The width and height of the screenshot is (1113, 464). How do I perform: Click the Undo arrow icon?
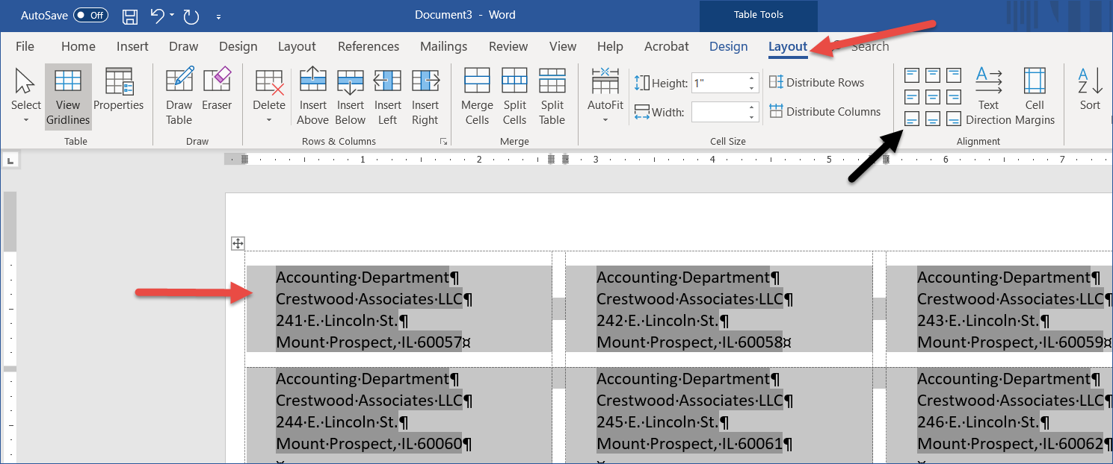point(157,15)
